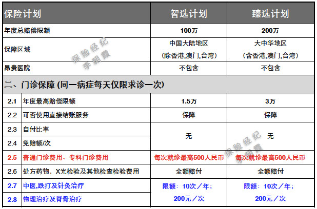Screen dimensions: 317x209
Task: Click '200元/次' under 臻选计划
Action: (270, 199)
